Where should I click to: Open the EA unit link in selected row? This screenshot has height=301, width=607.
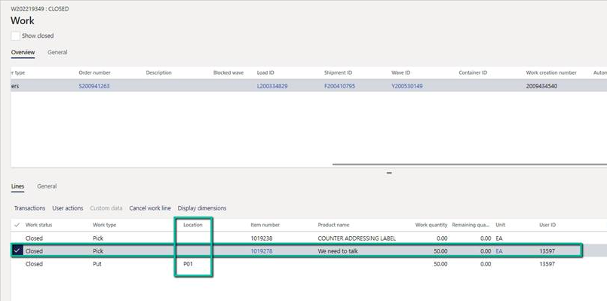point(499,251)
